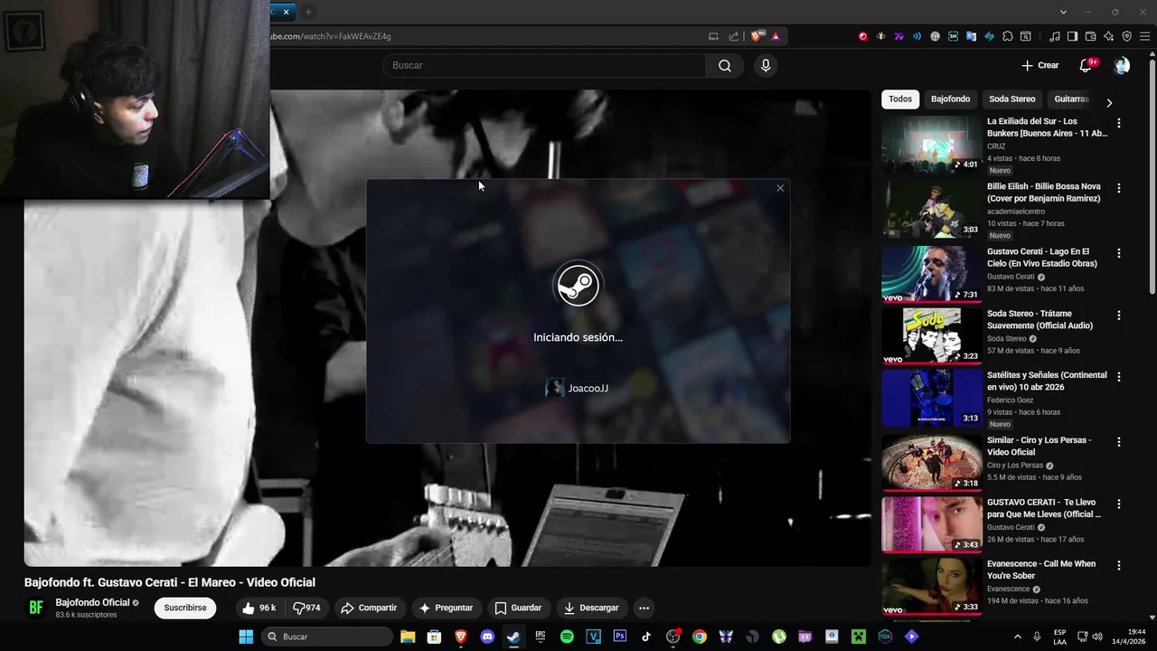This screenshot has height=651, width=1157.
Task: Activate YouTube voice search microphone
Action: click(x=766, y=65)
